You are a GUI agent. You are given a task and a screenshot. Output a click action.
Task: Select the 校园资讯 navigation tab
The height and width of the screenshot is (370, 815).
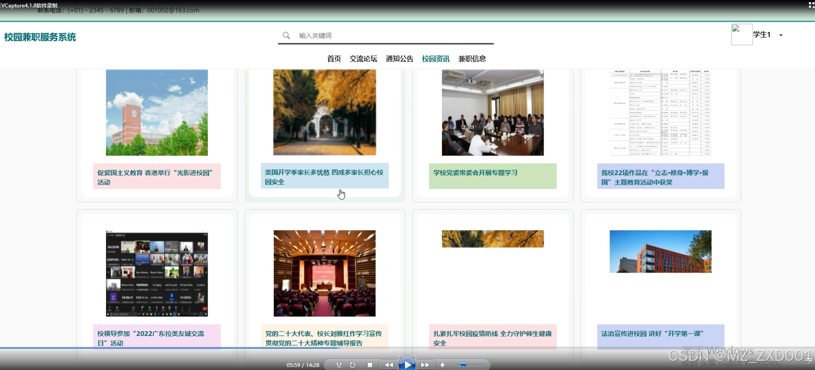click(x=436, y=59)
